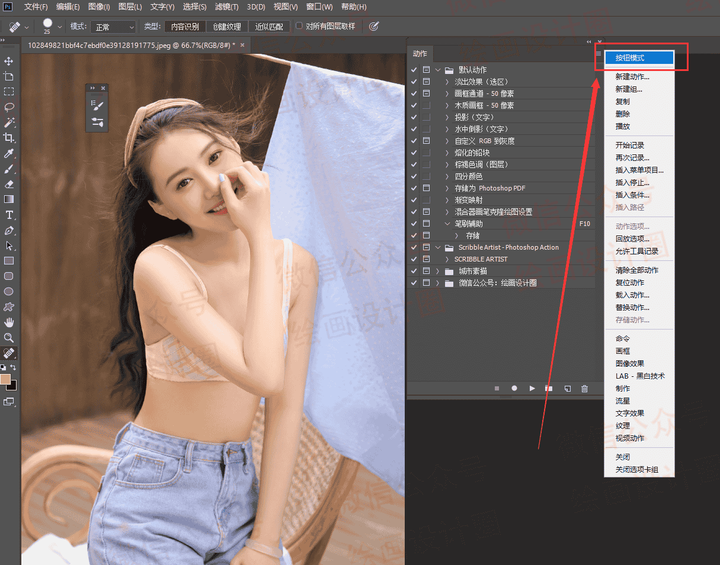Select the Artboard tool
Screen dimensions: 720x565
(9, 76)
